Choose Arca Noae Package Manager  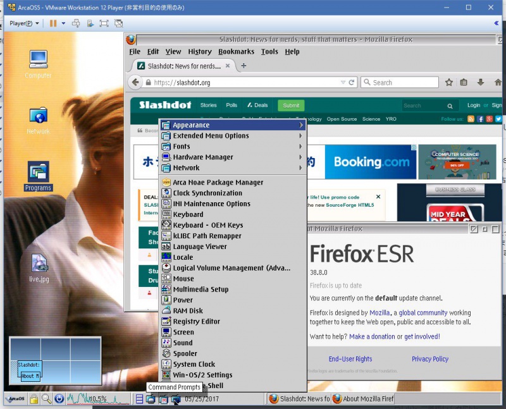[233, 183]
